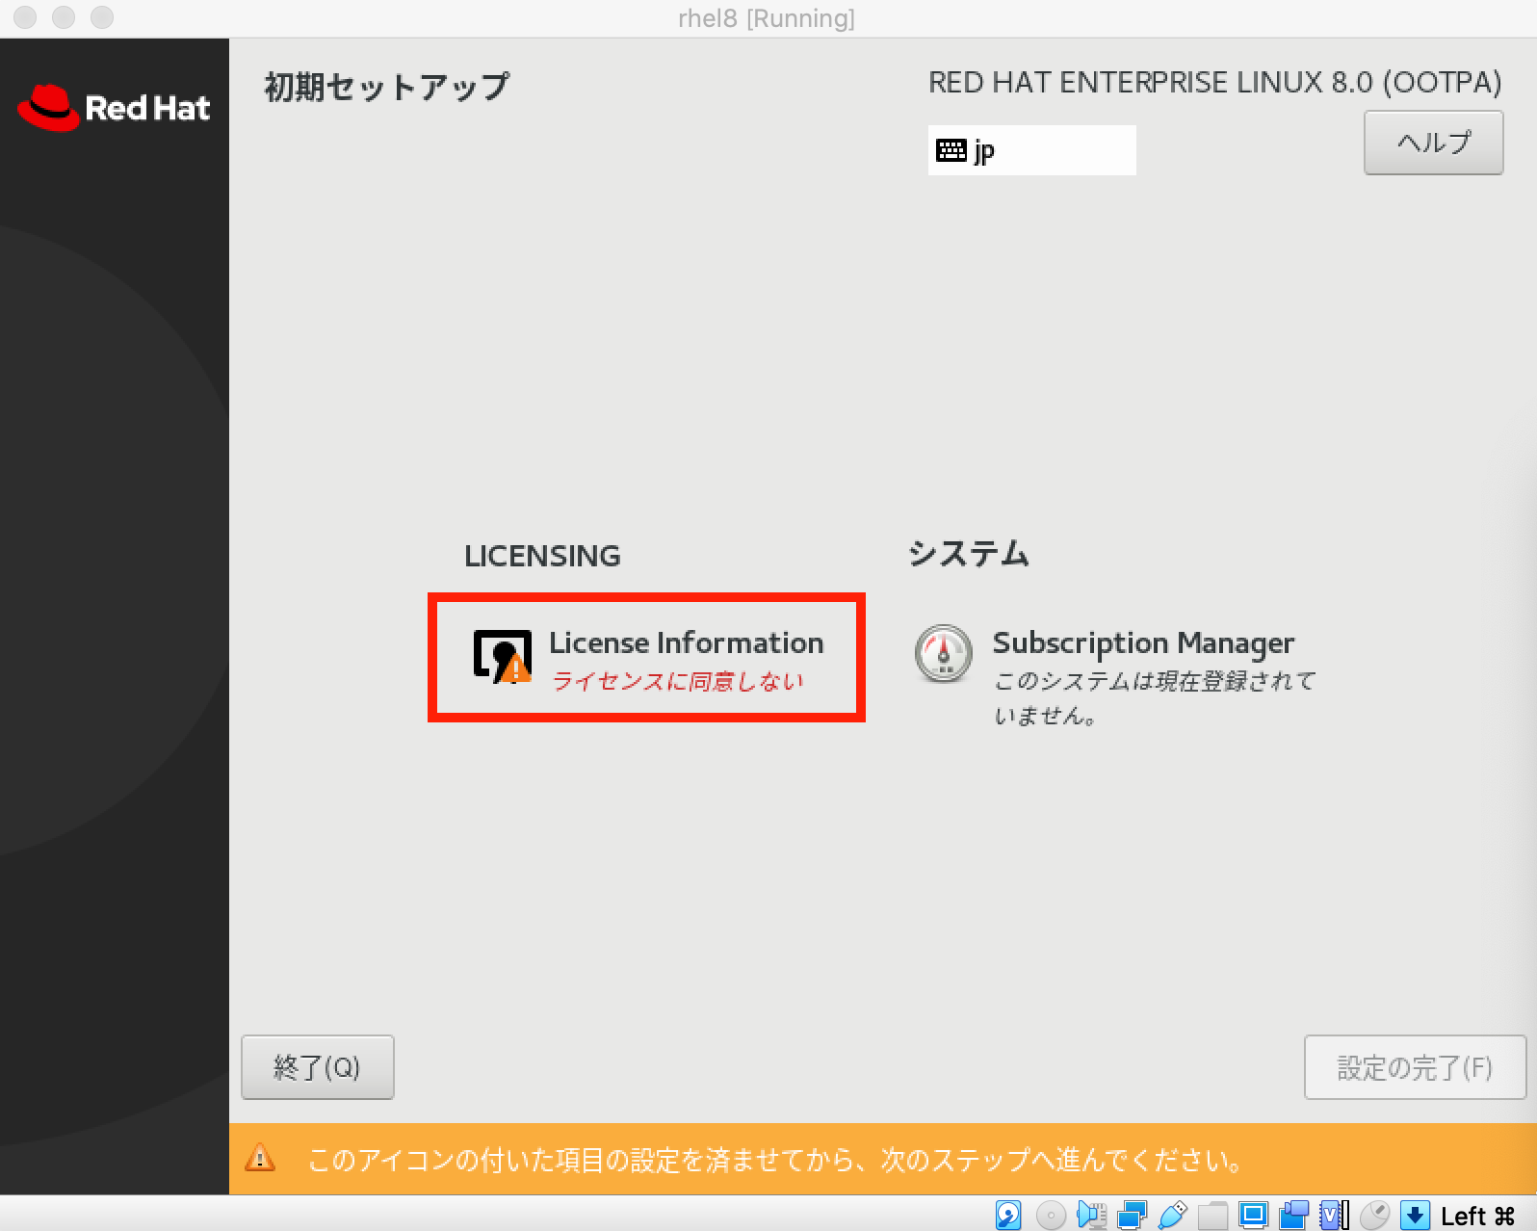Viewport: 1537px width, 1231px height.
Task: Click the orange warning message text
Action: pyautogui.click(x=775, y=1159)
